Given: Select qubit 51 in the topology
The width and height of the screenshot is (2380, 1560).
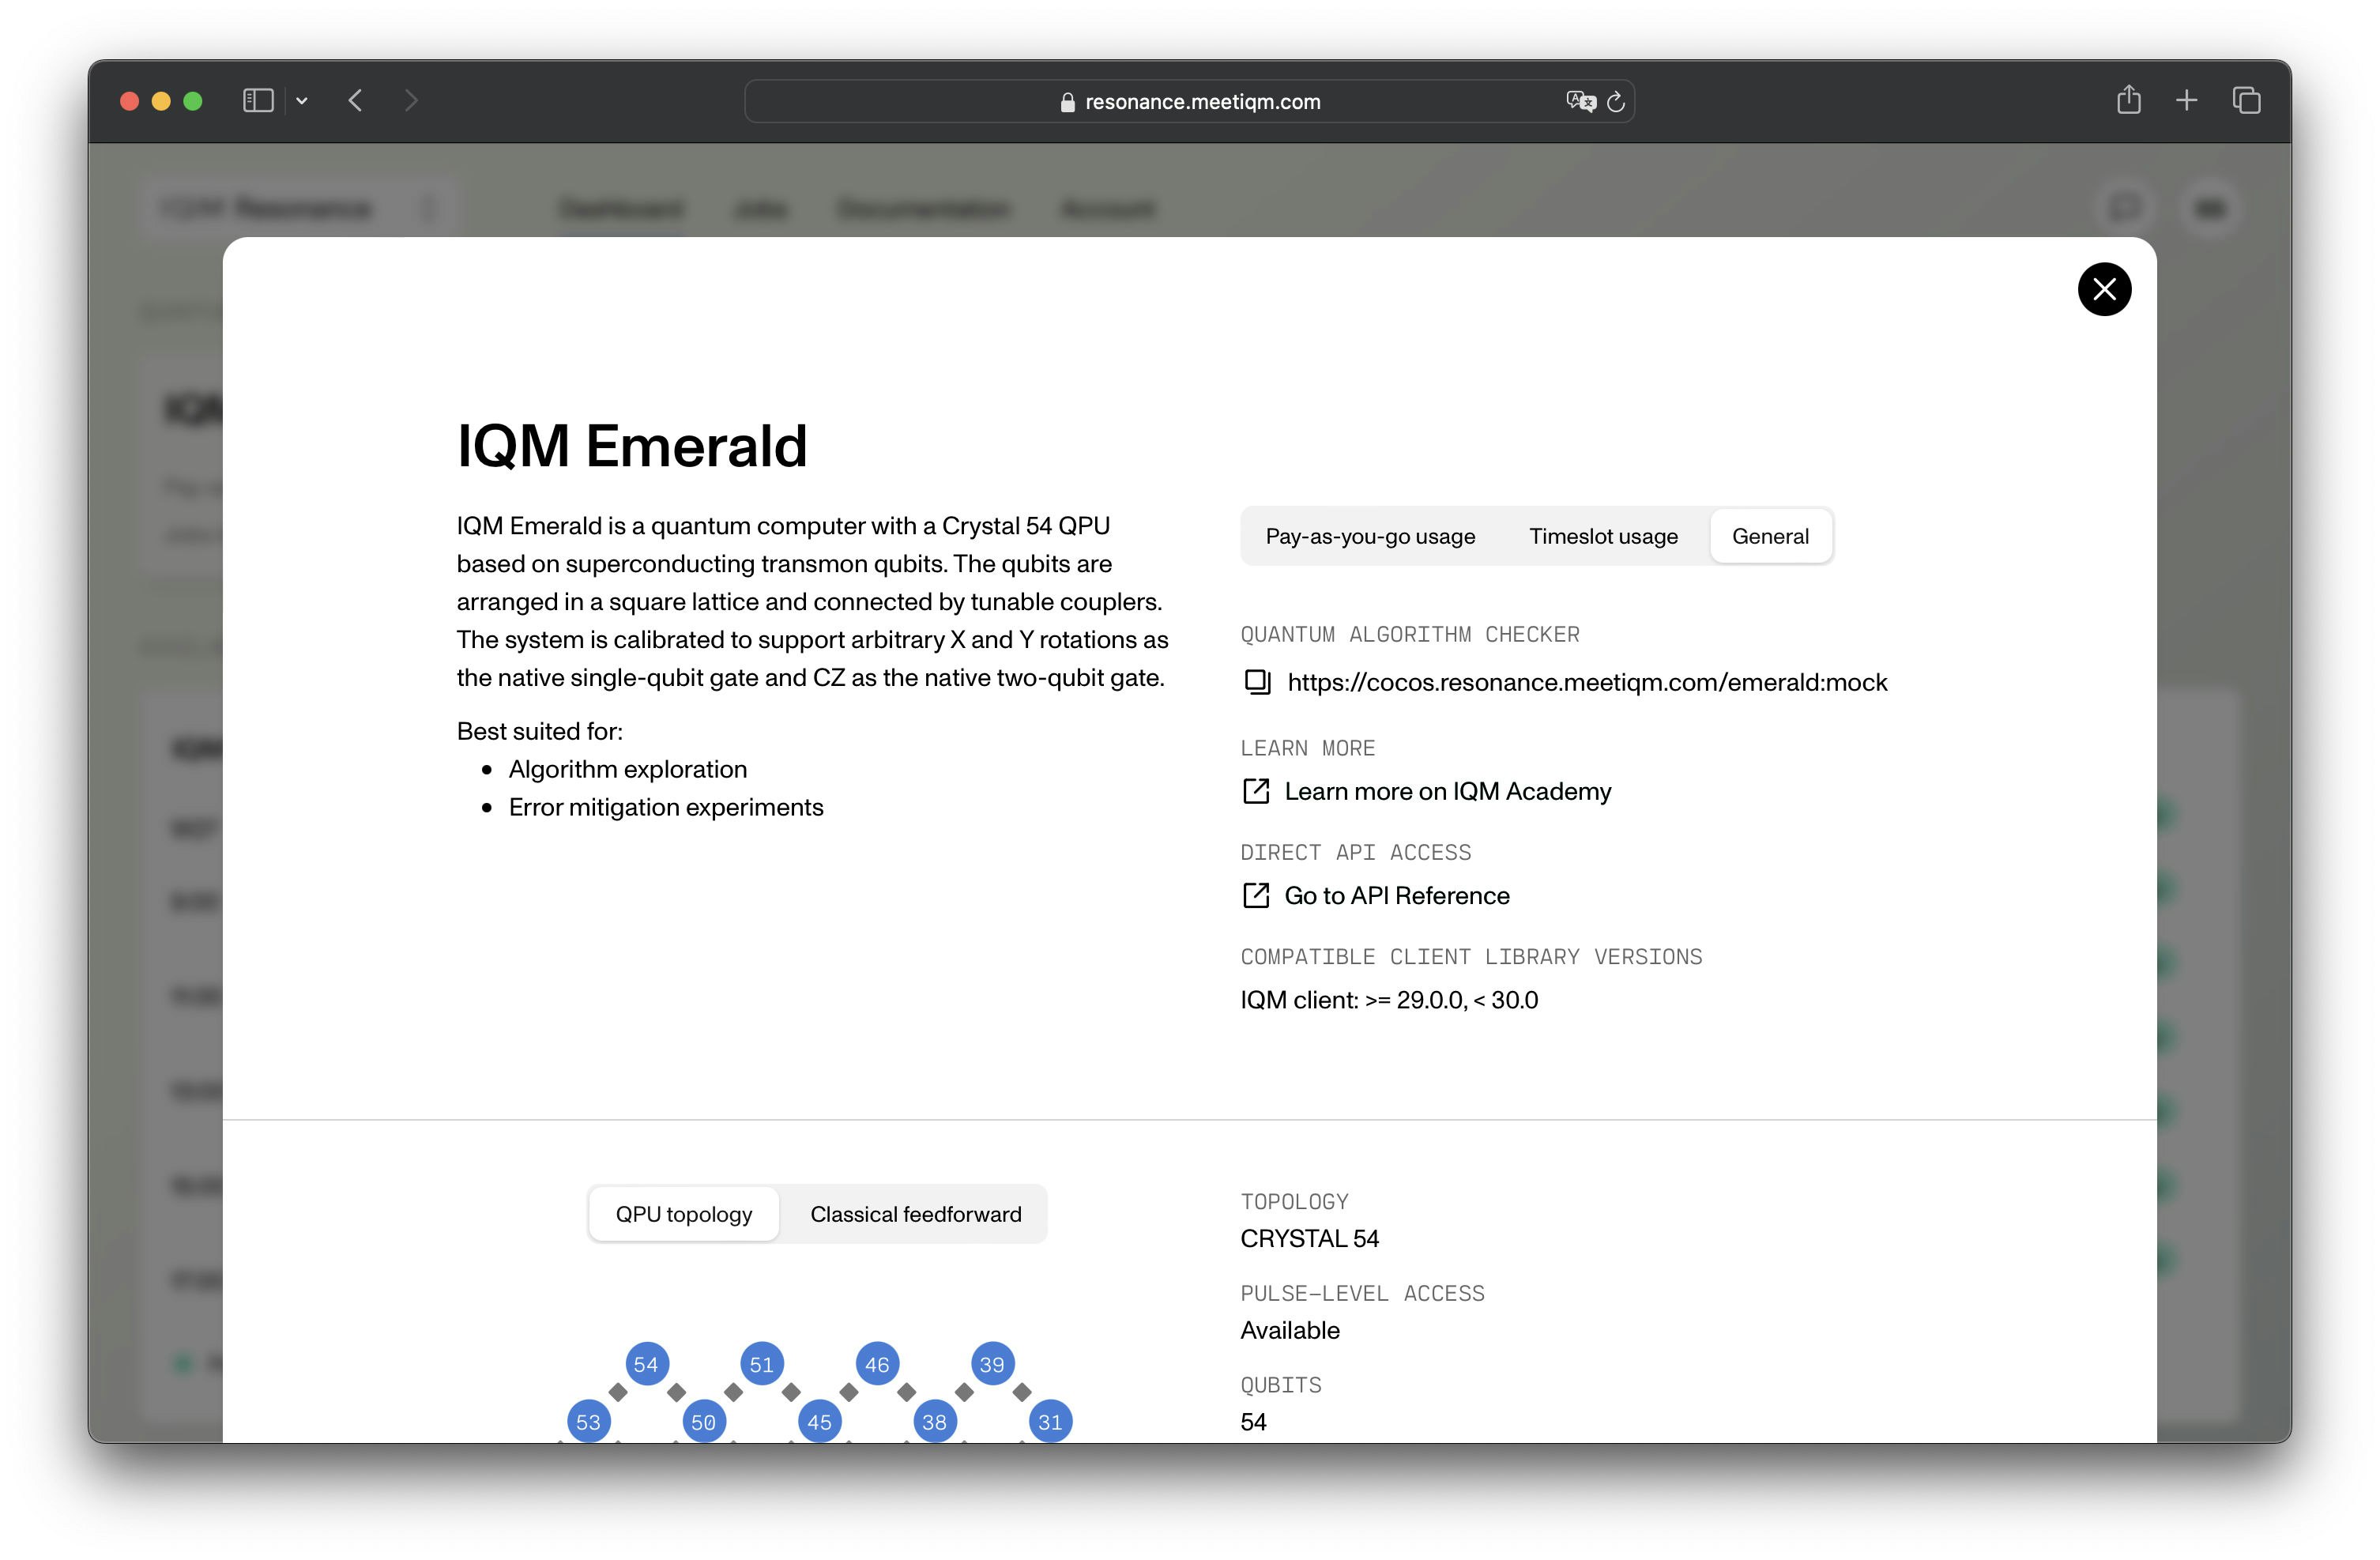Looking at the screenshot, I should point(762,1364).
